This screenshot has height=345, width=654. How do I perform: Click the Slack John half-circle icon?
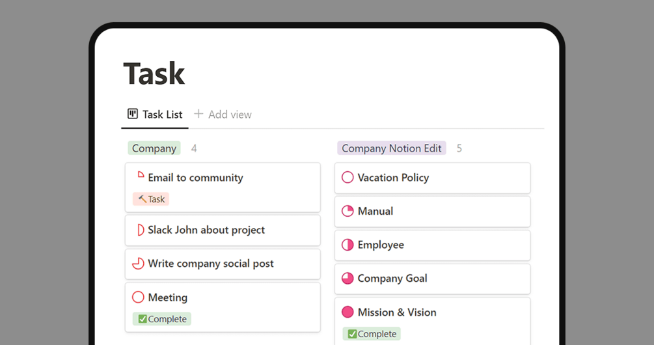click(139, 230)
